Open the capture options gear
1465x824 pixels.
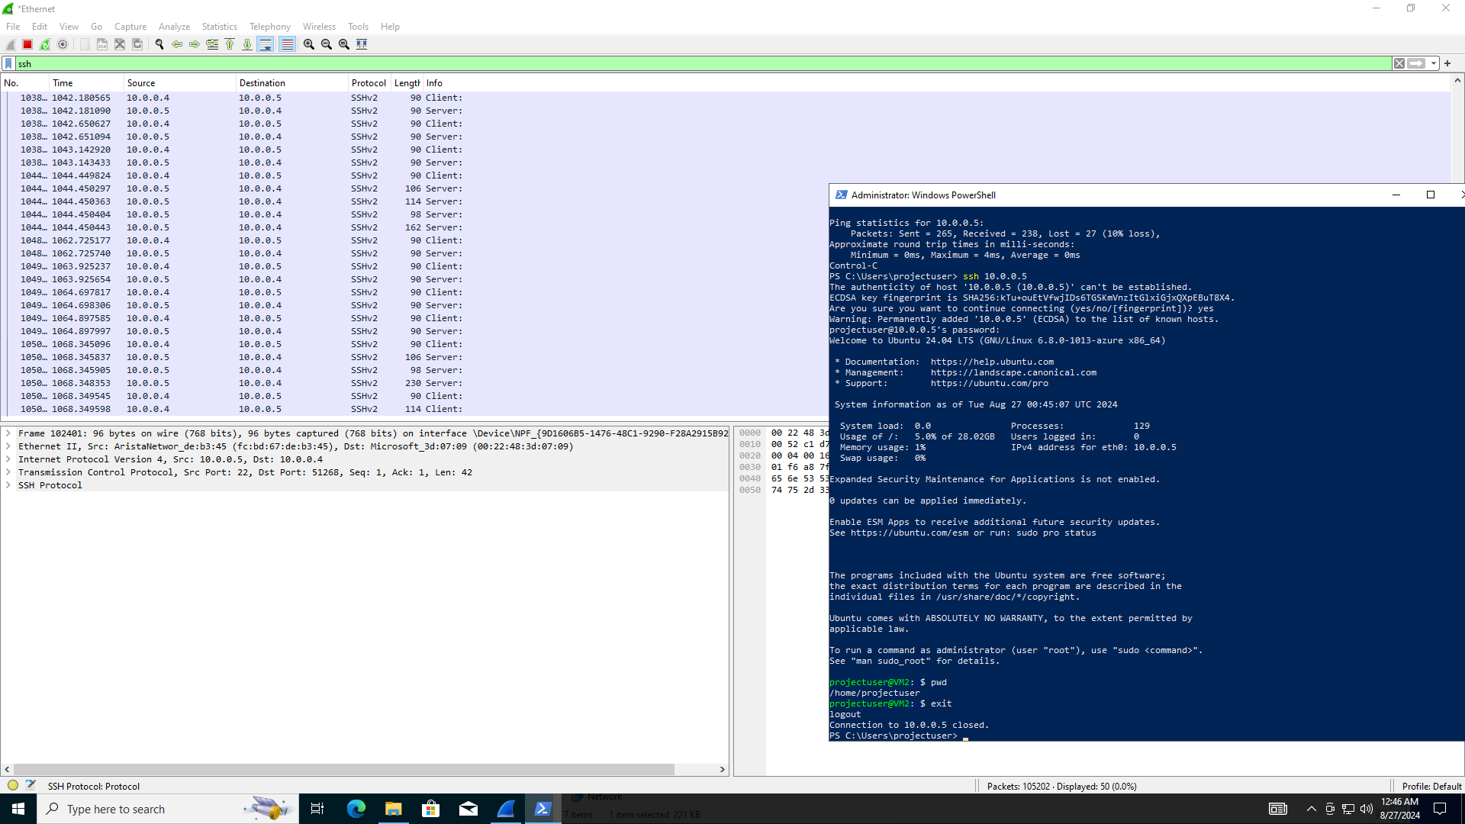(x=63, y=43)
